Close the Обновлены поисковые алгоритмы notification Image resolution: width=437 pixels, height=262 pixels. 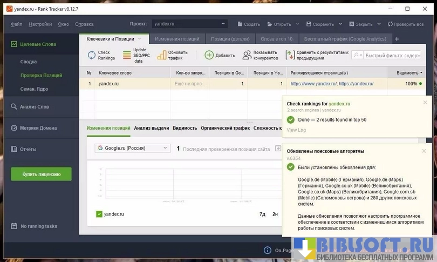tap(425, 151)
